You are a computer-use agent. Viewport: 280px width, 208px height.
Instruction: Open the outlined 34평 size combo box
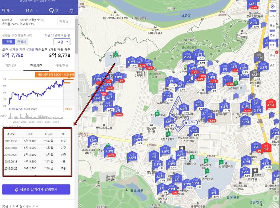click(62, 42)
